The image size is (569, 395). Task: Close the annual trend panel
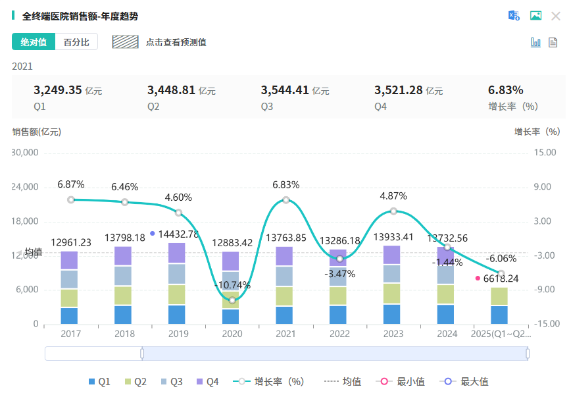click(x=555, y=16)
